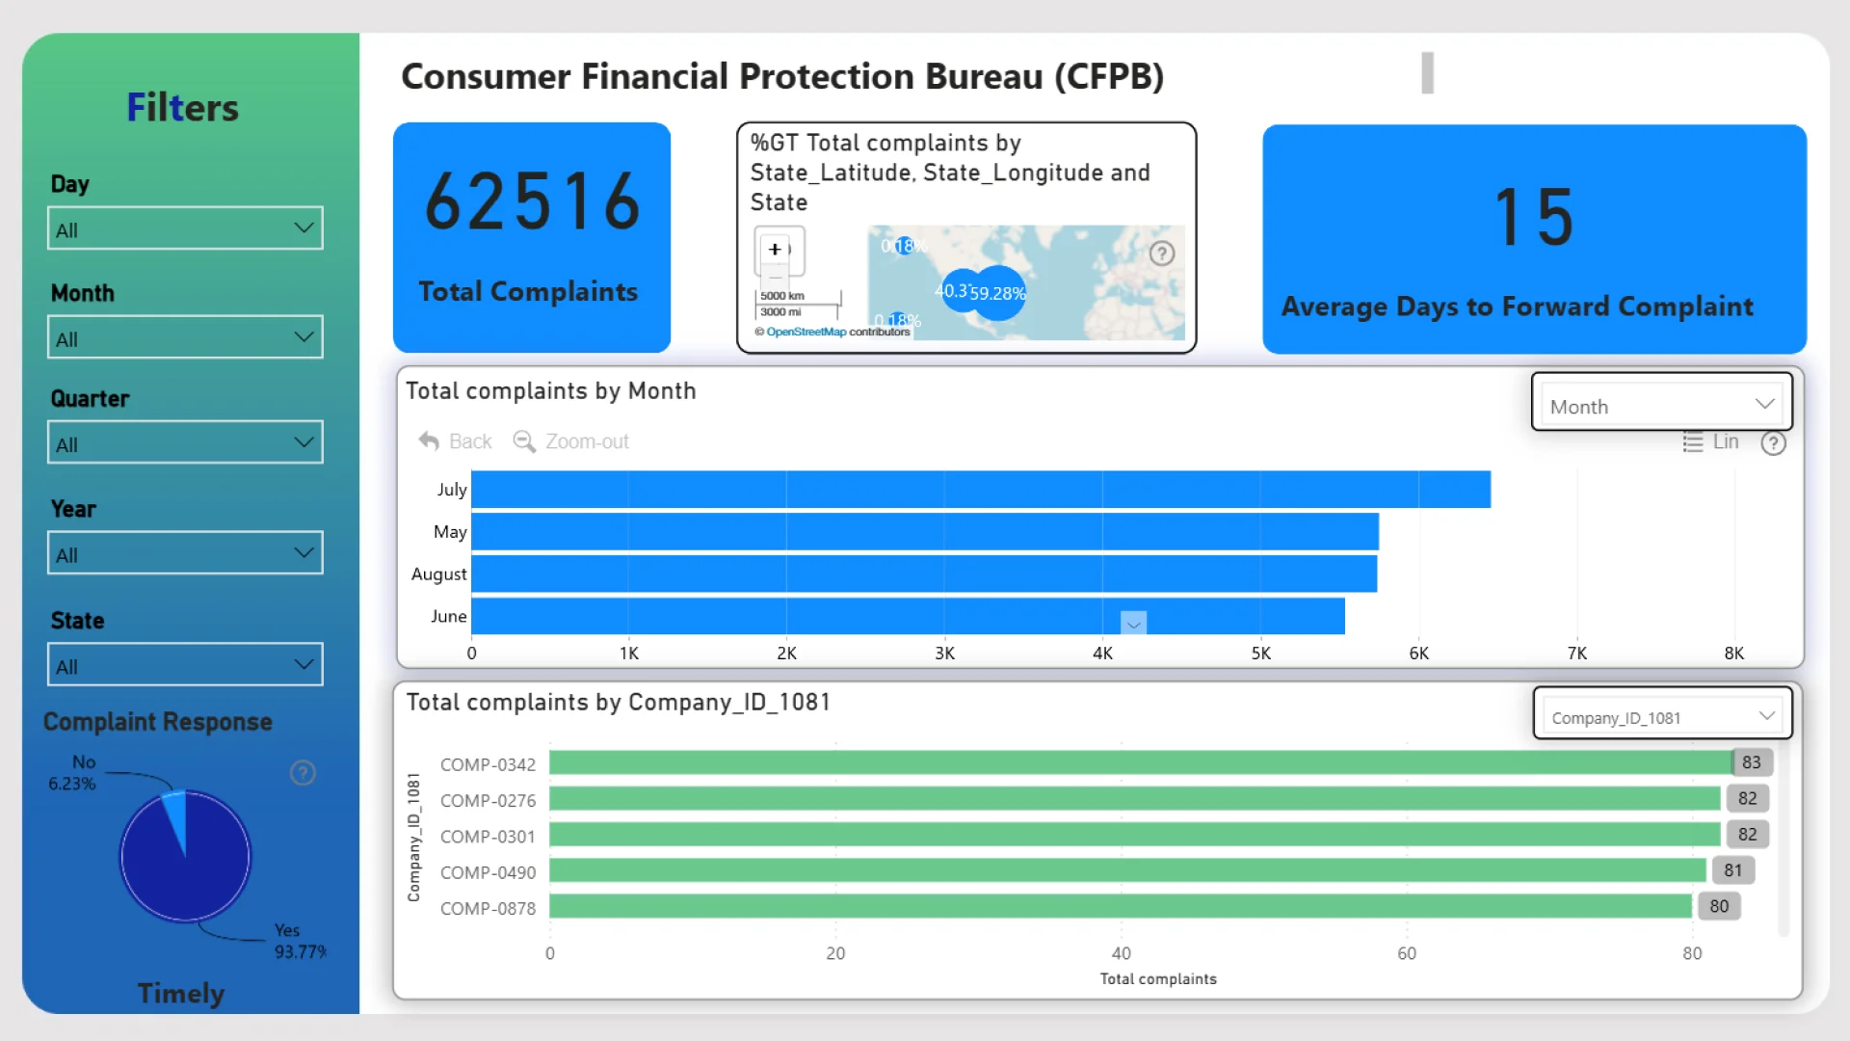Select the July bar in the Month chart
The width and height of the screenshot is (1850, 1041).
point(979,490)
